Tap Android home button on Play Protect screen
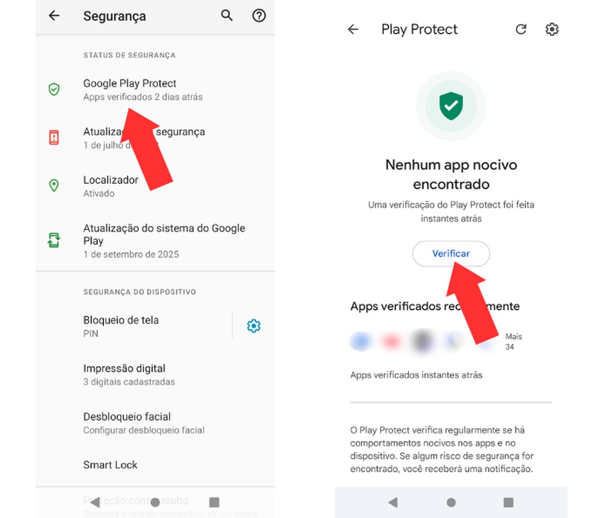This screenshot has width=606, height=518. point(451,502)
